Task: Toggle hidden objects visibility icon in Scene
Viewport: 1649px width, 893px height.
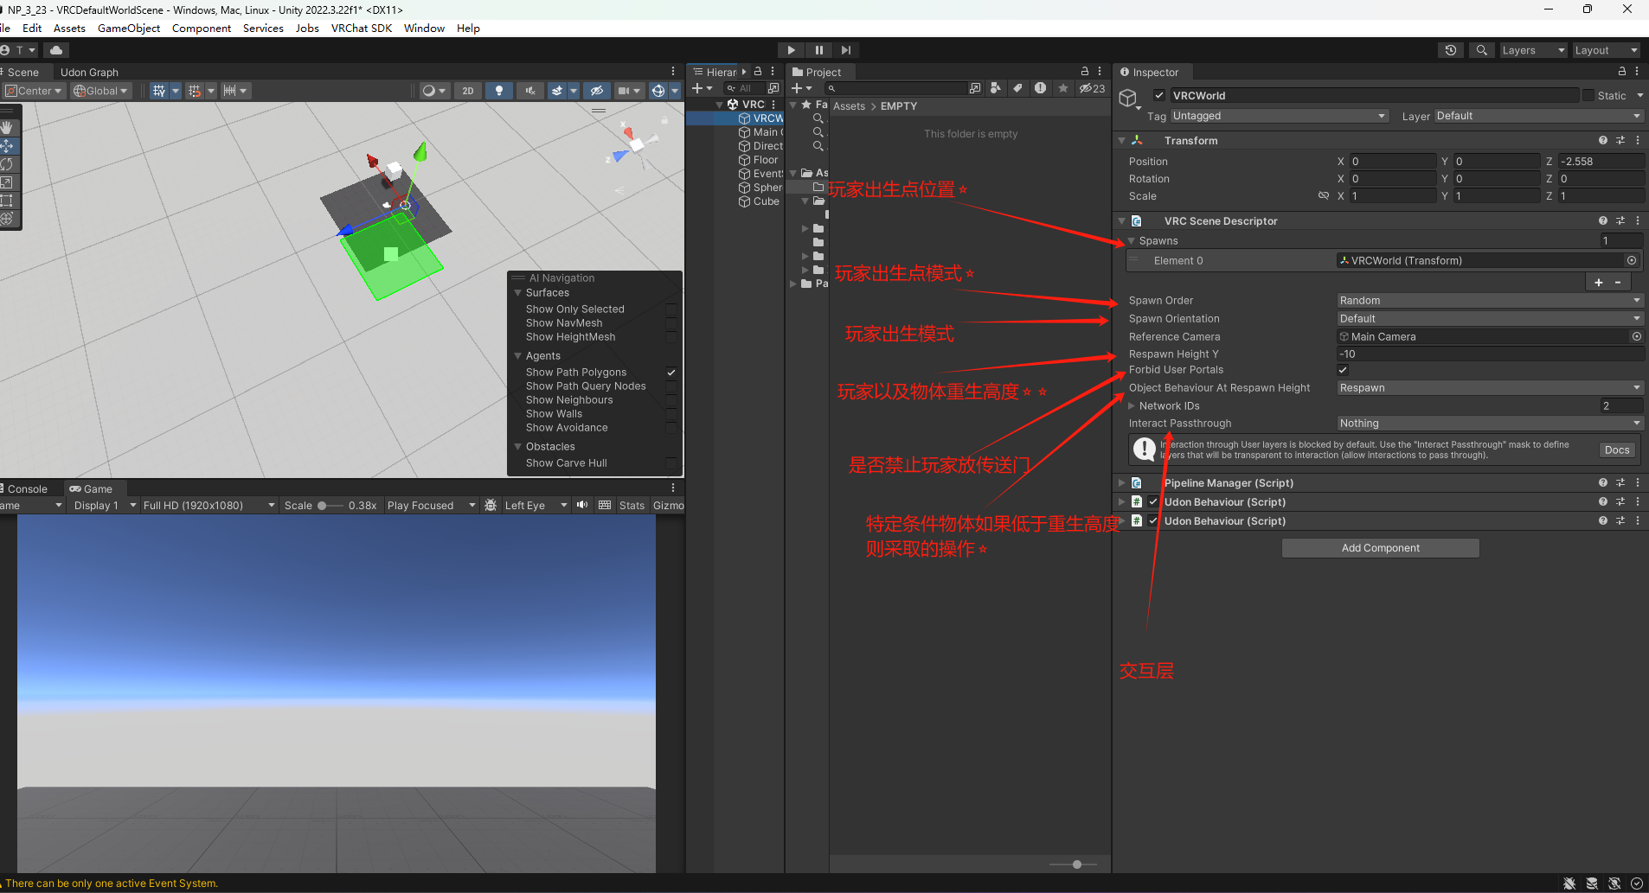Action: 596,91
